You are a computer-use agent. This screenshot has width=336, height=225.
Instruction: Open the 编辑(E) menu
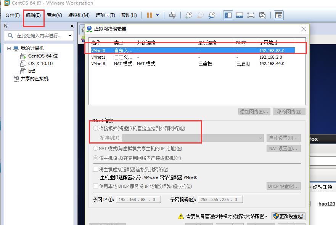[x=33, y=15]
